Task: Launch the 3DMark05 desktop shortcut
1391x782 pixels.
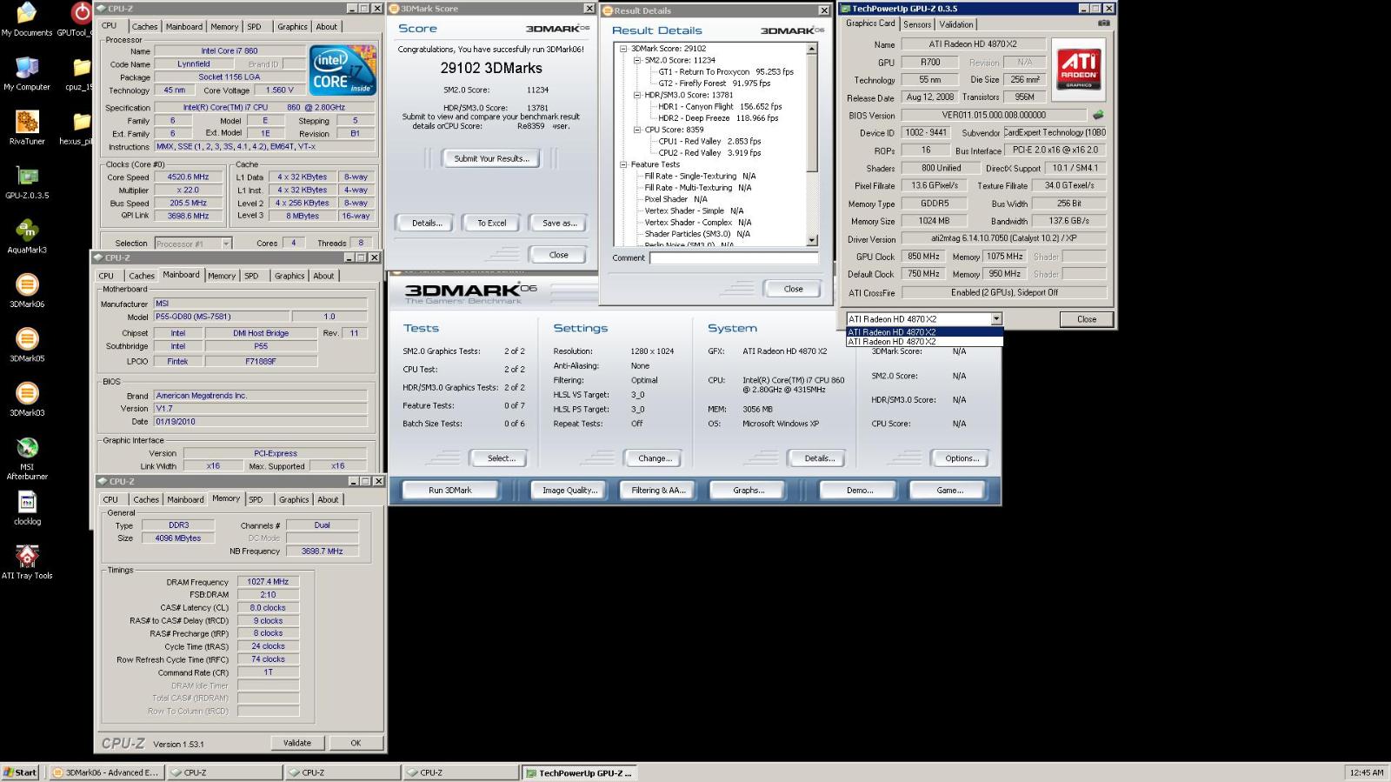Action: (x=27, y=344)
